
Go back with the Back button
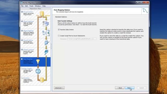click(120, 88)
